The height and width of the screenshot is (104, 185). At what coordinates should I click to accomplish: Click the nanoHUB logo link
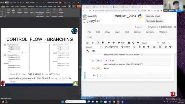[x=90, y=16]
